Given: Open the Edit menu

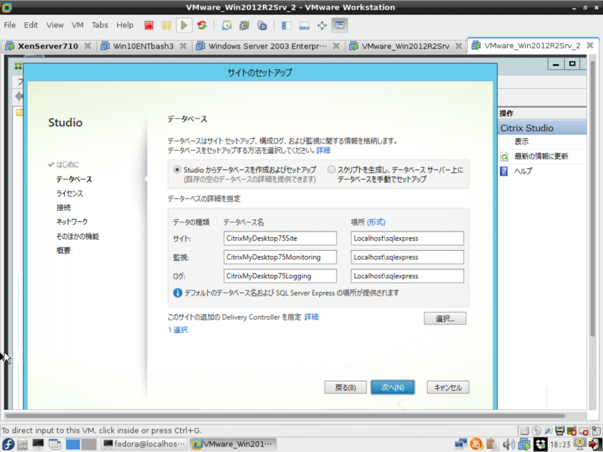Looking at the screenshot, I should 31,25.
